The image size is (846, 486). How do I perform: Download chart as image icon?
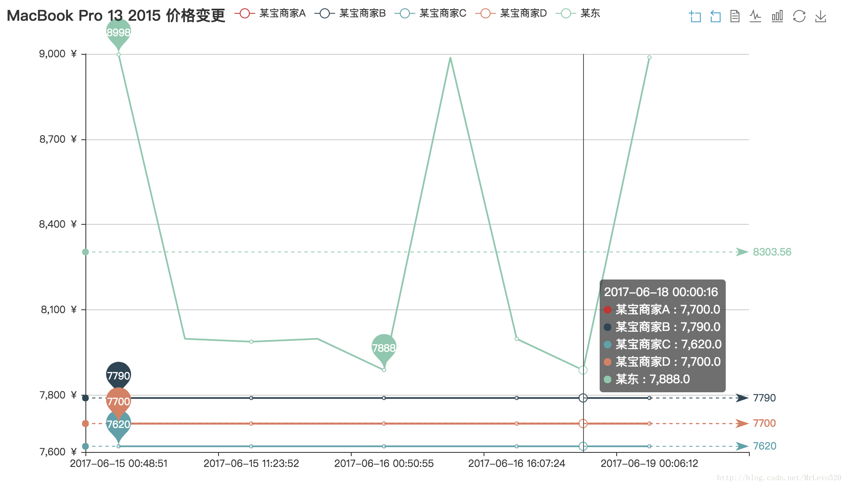coord(821,17)
